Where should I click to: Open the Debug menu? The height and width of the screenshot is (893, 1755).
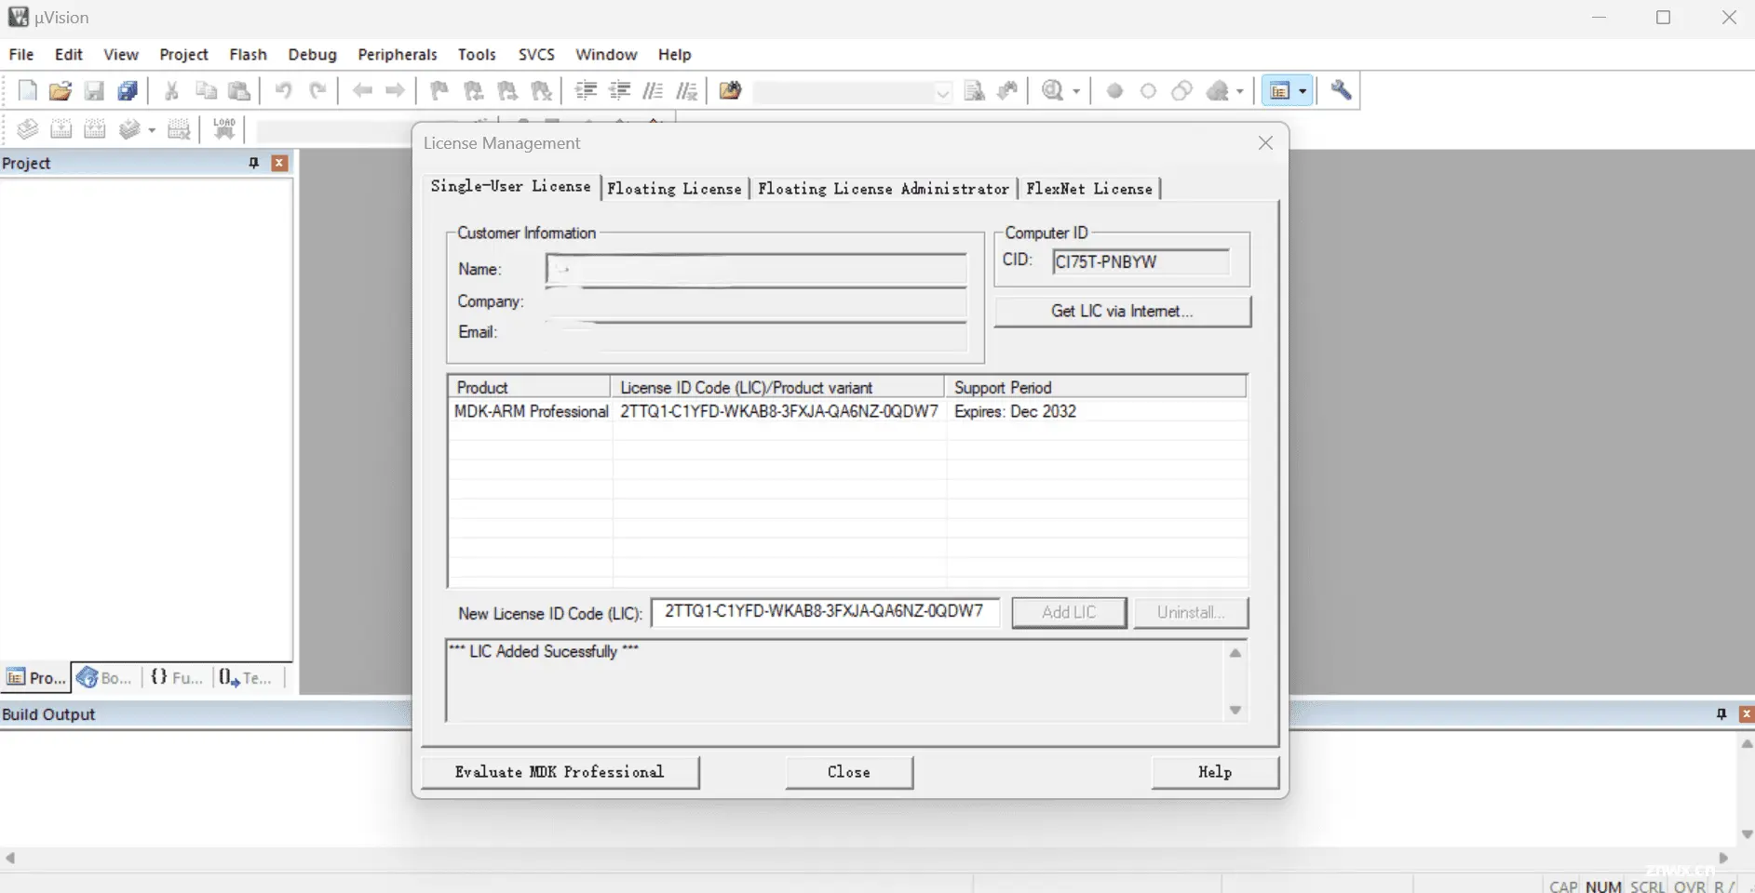pos(312,55)
